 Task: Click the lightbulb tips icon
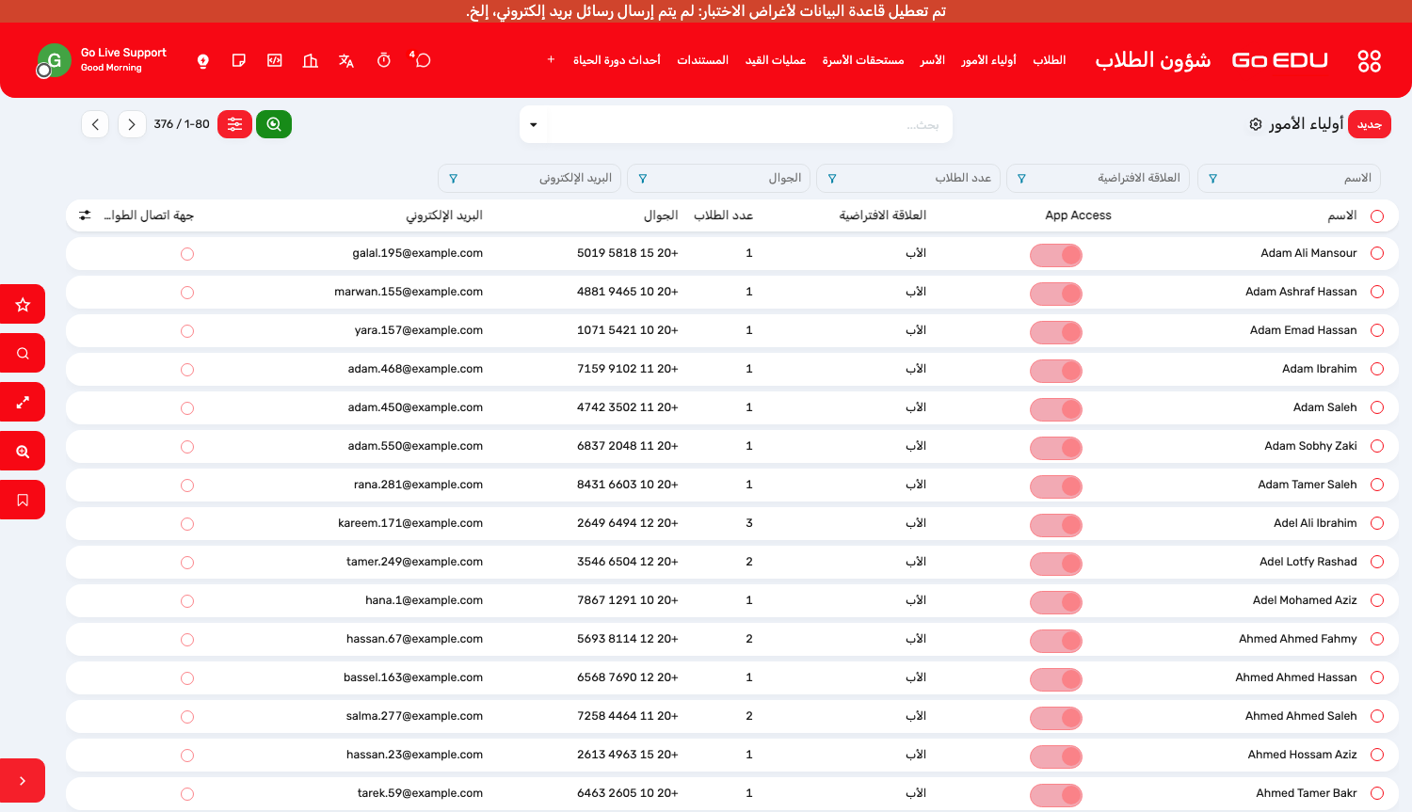point(203,61)
